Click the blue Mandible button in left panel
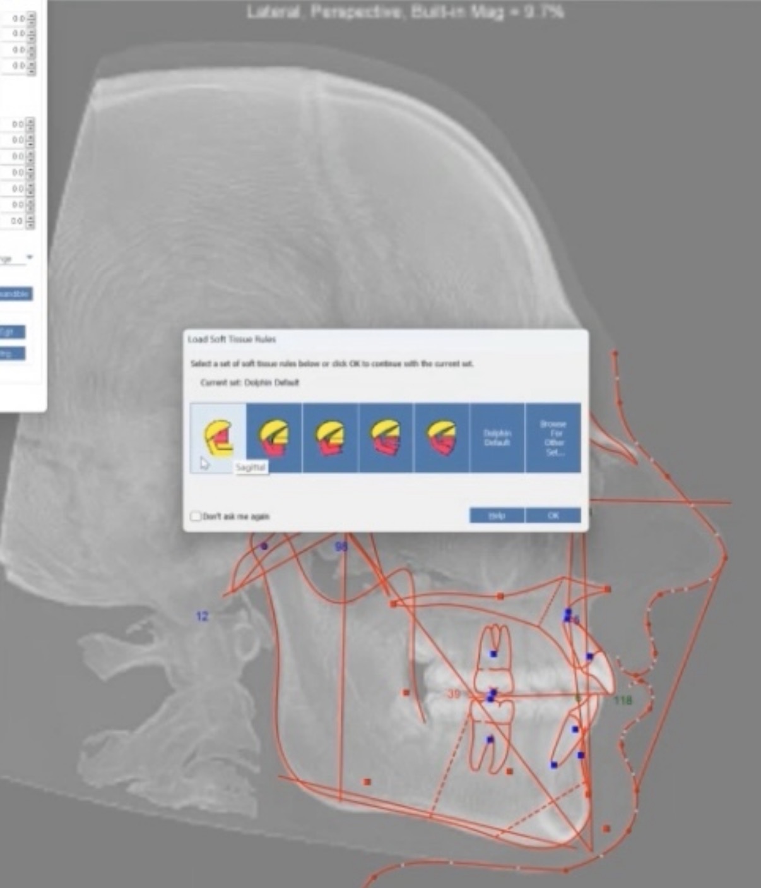Image resolution: width=761 pixels, height=888 pixels. [16, 294]
